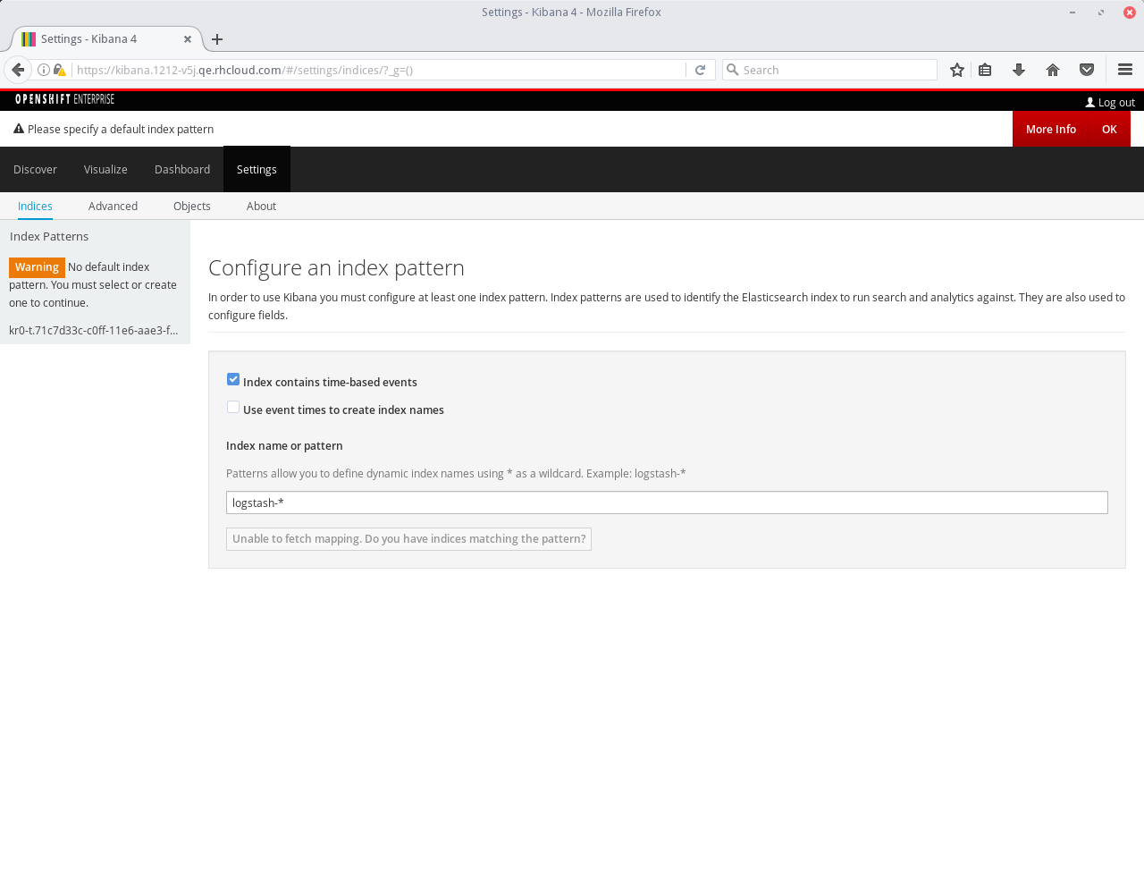The width and height of the screenshot is (1144, 870).
Task: Switch to the Advanced settings tab
Action: point(113,206)
